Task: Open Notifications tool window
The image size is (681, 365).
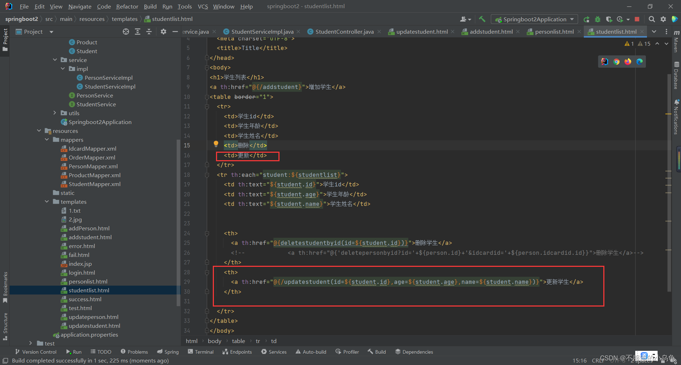Action: tap(676, 117)
